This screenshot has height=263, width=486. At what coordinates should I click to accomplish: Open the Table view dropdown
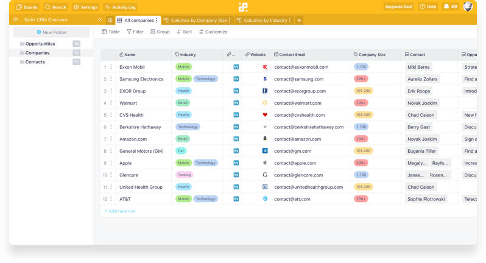pyautogui.click(x=111, y=32)
